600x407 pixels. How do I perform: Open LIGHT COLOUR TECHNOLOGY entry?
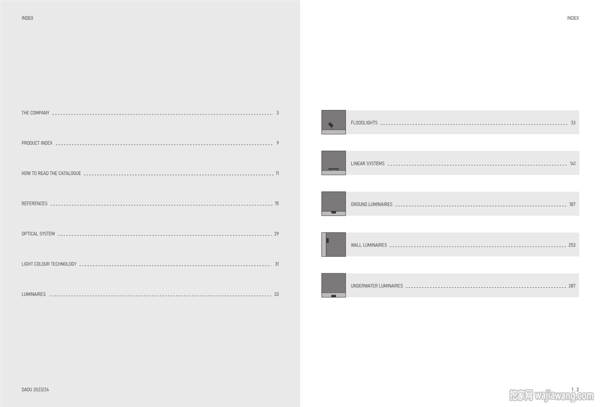(x=150, y=264)
